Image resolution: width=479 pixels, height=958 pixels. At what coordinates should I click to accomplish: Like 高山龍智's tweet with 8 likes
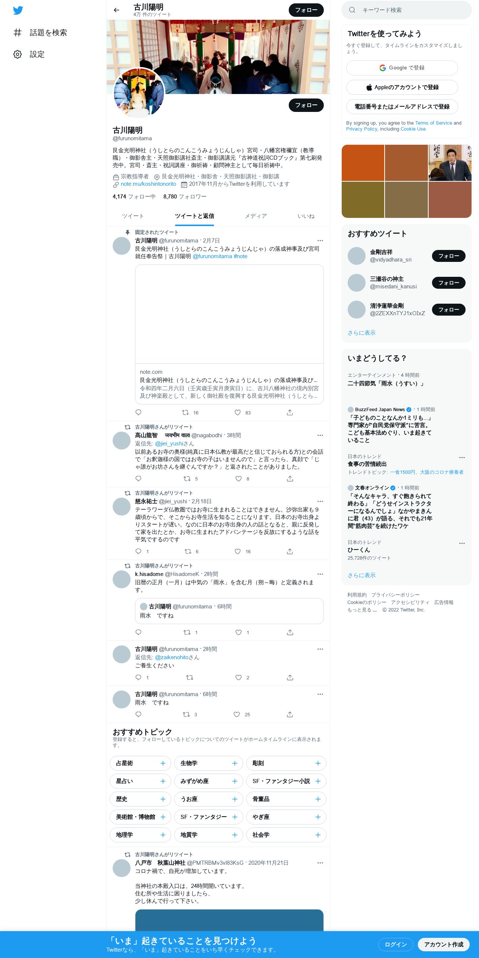(x=242, y=479)
